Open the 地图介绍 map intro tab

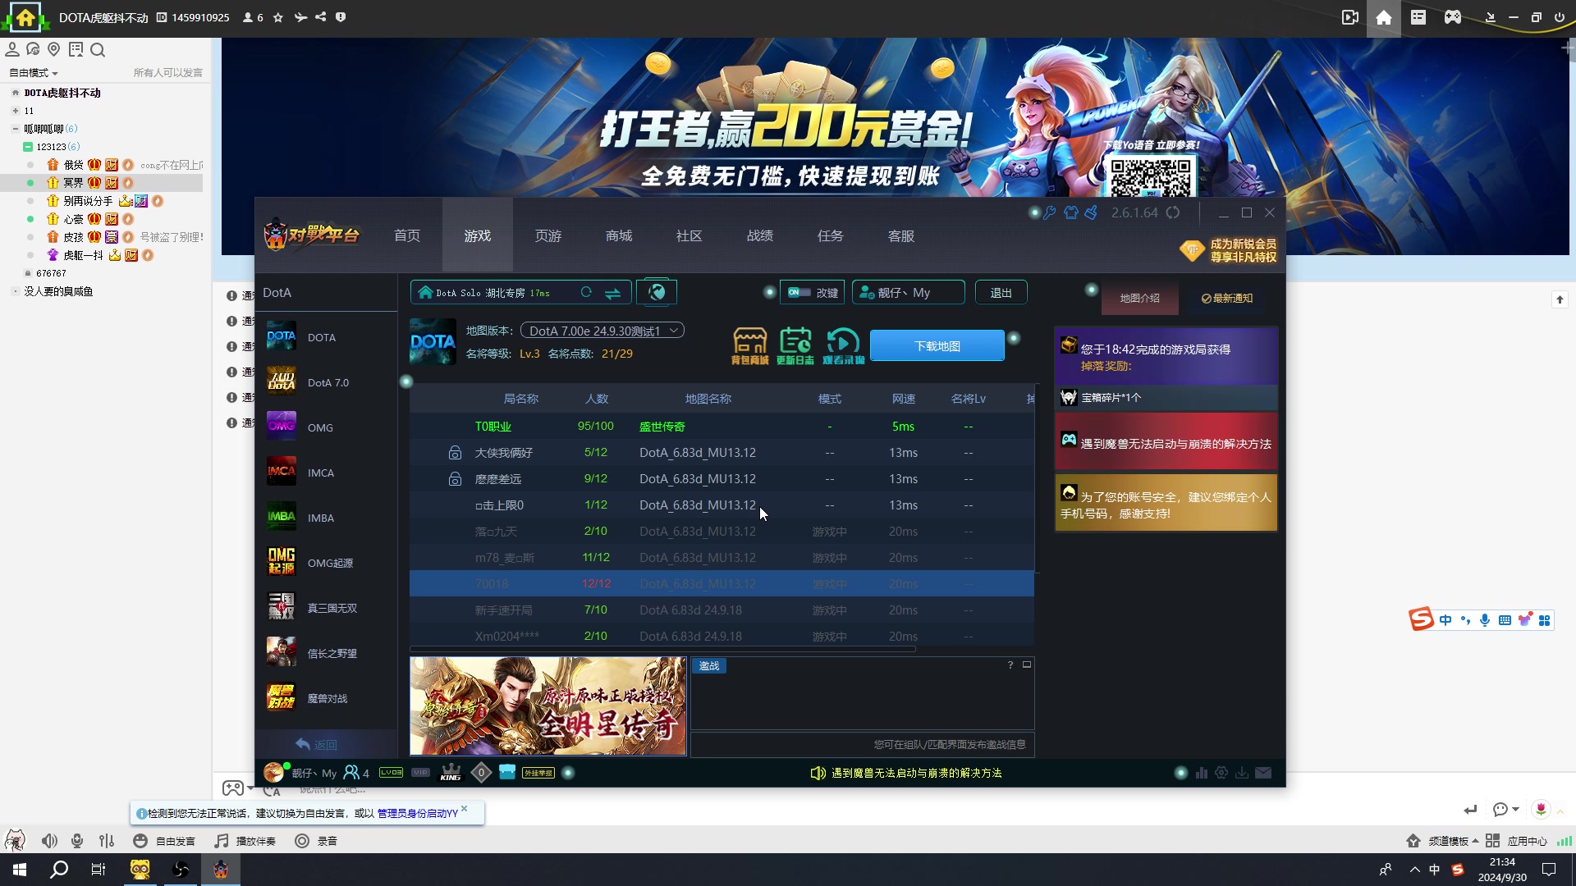point(1140,298)
